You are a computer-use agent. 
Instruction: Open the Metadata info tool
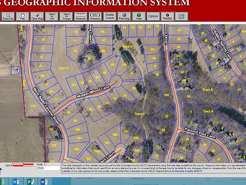click(x=167, y=17)
